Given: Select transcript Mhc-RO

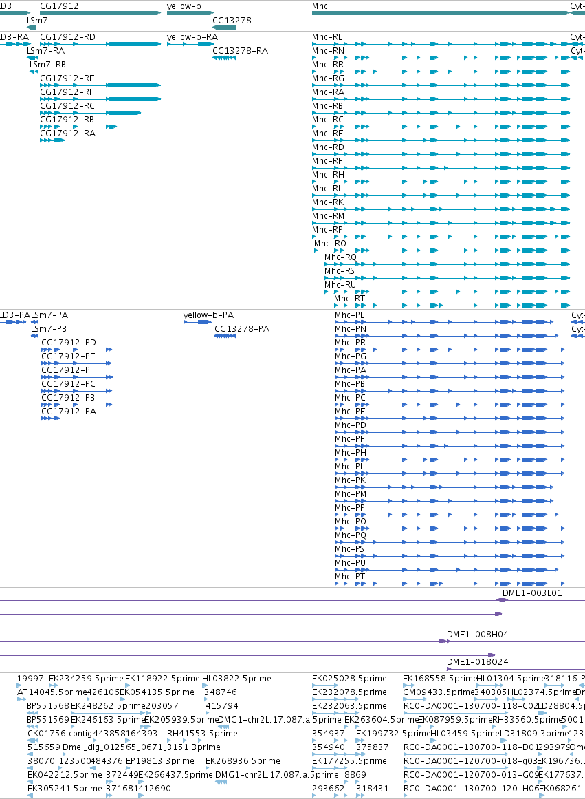Looking at the screenshot, I should point(330,244).
